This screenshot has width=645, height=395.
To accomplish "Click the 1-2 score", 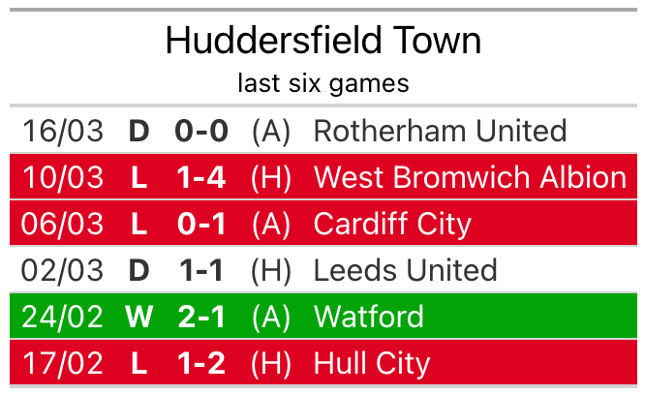I will (200, 363).
